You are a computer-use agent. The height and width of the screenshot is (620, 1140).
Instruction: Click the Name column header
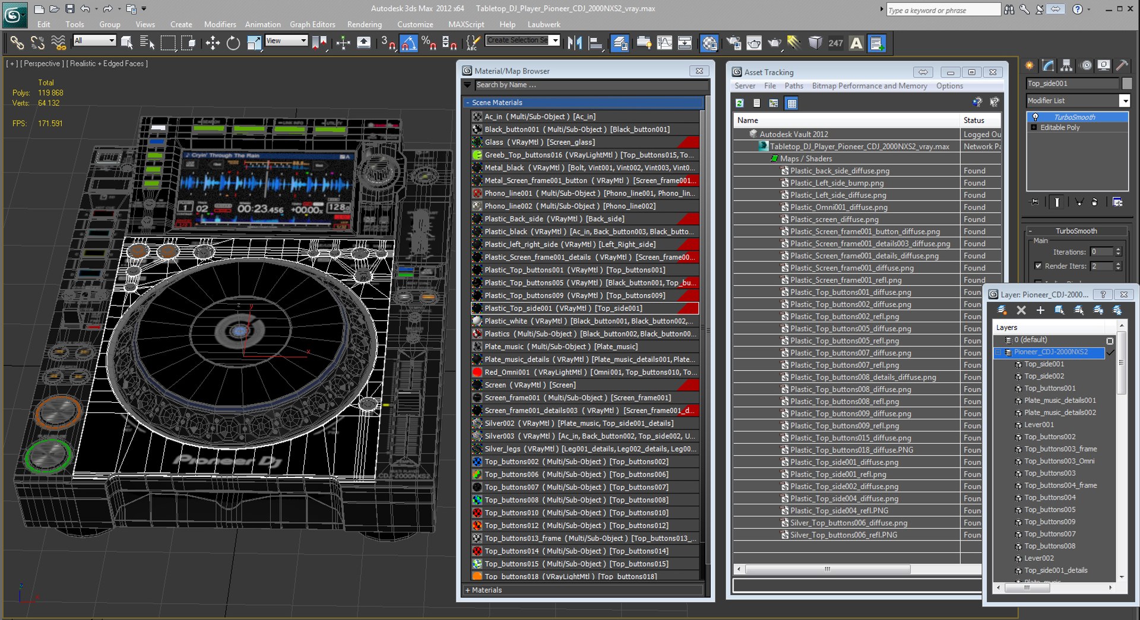(847, 120)
